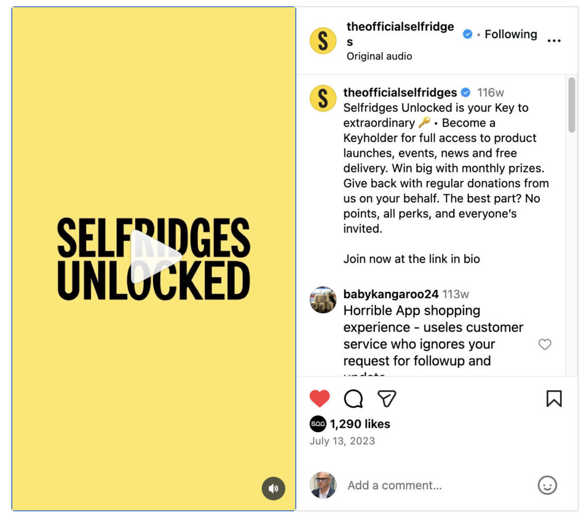Like babykangaroo24's comment heart
This screenshot has height=515, width=584.
pos(545,344)
